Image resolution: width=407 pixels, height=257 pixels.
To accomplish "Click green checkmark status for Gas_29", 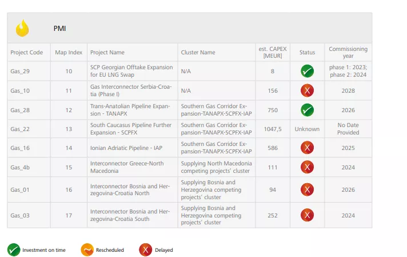I will click(x=307, y=72).
